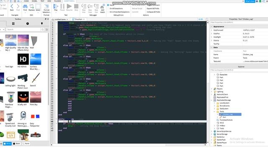The width and height of the screenshot is (268, 151).
Task: Click Expand All Folds
Action: 153,8
